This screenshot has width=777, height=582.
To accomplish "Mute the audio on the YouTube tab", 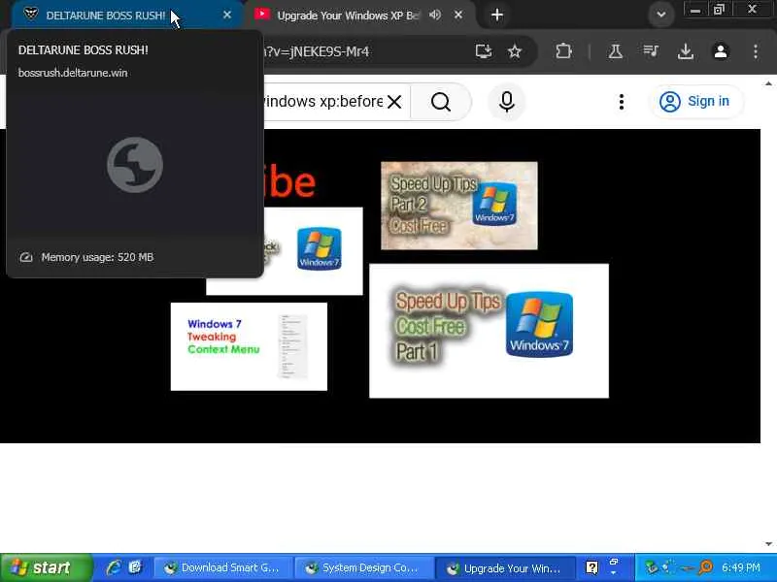I will point(435,15).
